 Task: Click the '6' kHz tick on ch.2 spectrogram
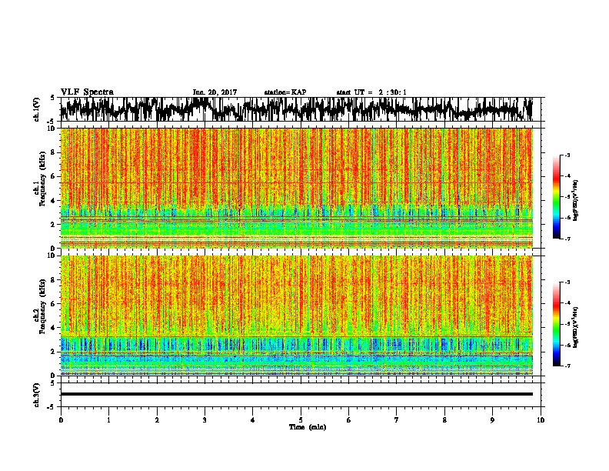pyautogui.click(x=53, y=304)
